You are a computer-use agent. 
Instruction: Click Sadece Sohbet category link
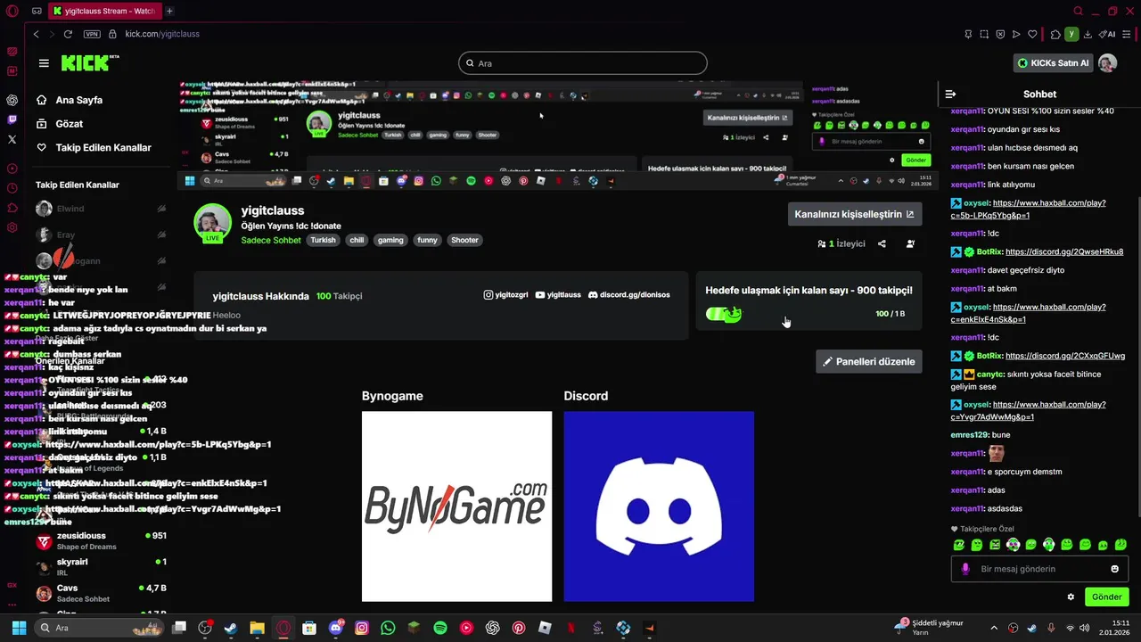click(271, 240)
